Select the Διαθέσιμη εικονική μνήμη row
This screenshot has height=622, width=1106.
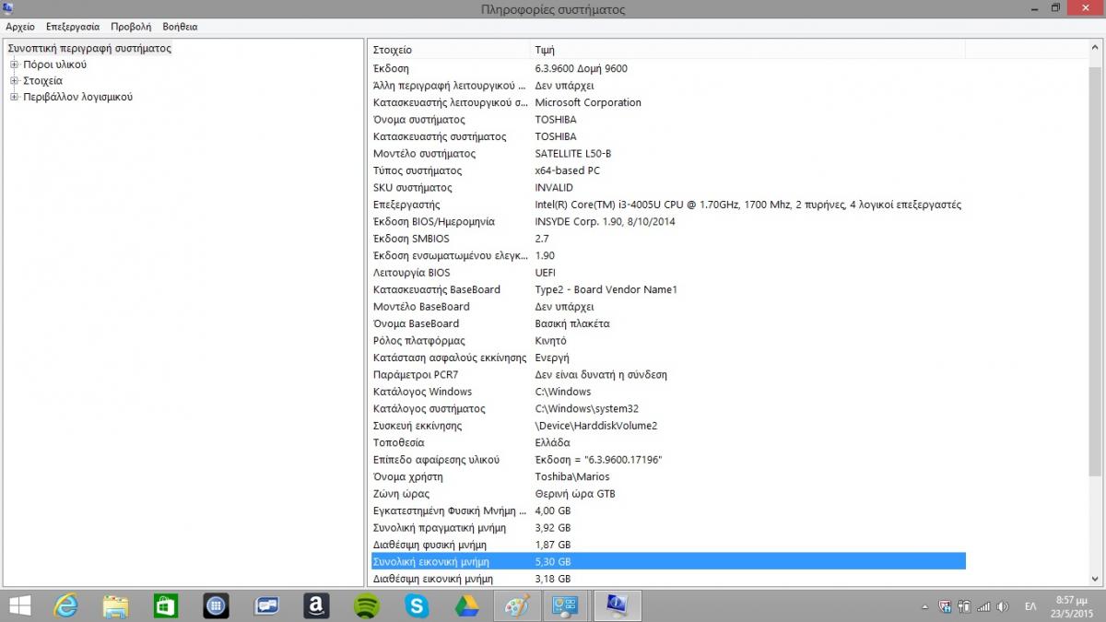pos(668,580)
